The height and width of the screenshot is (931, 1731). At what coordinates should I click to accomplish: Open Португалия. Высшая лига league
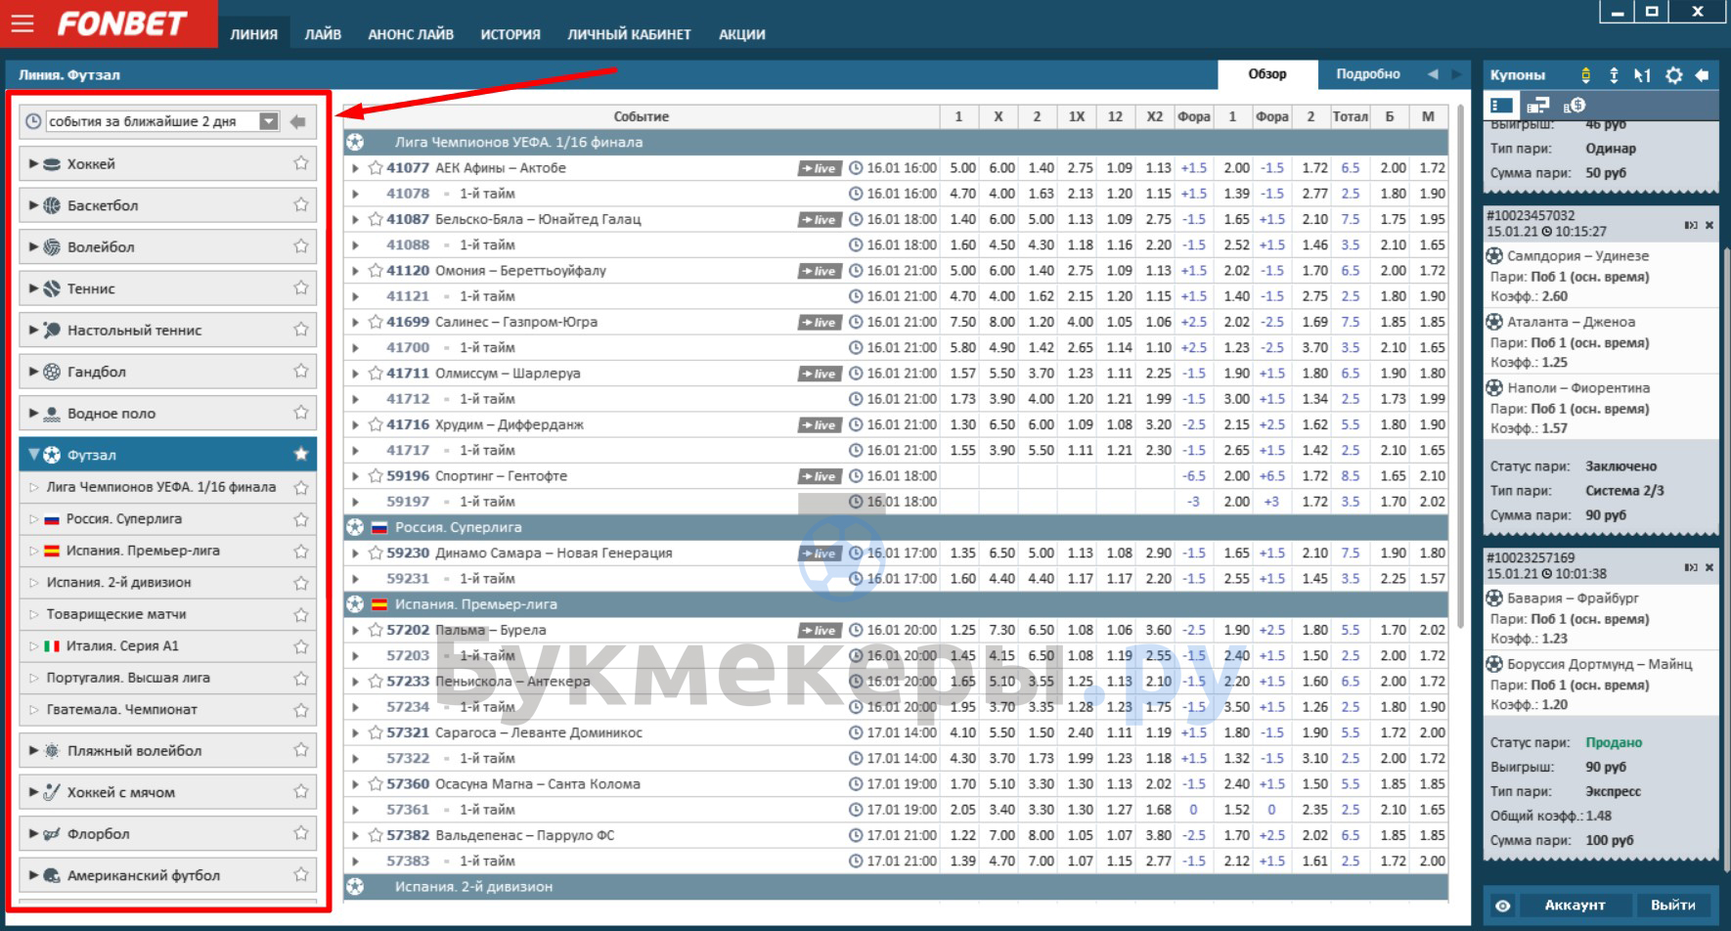128,678
